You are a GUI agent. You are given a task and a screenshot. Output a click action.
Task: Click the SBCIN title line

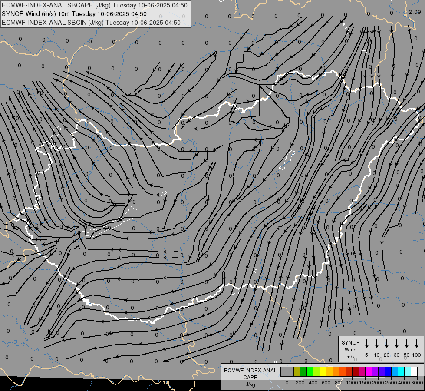[91, 23]
